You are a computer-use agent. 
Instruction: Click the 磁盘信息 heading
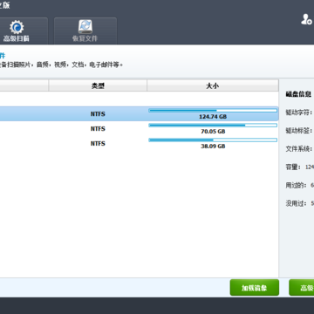[x=298, y=94]
